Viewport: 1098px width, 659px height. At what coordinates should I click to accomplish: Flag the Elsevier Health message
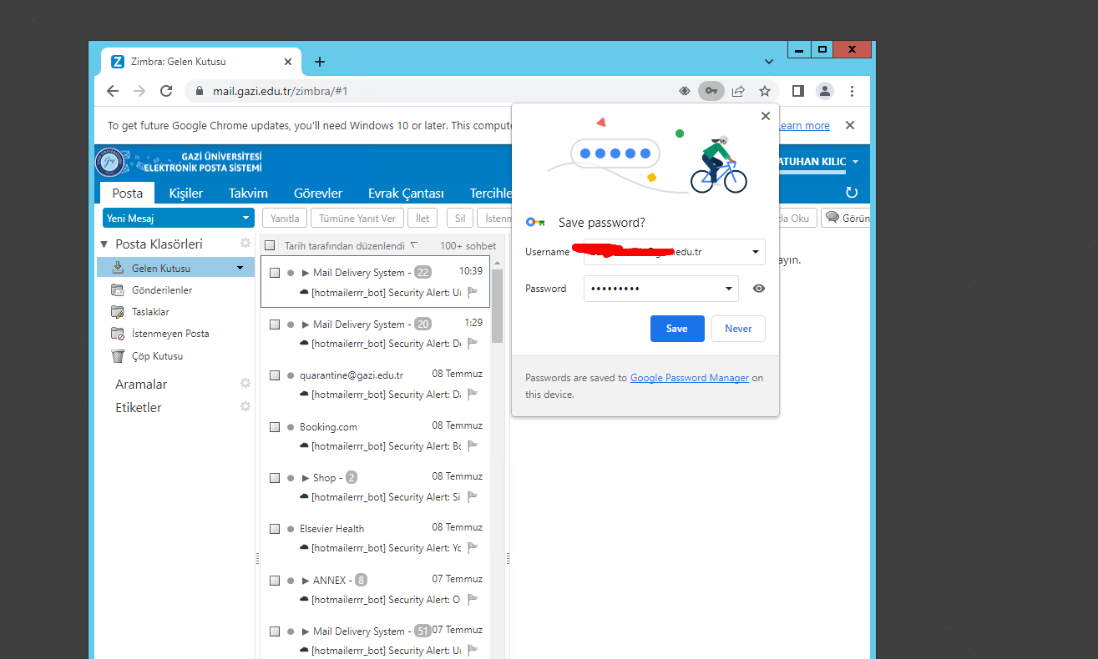473,547
